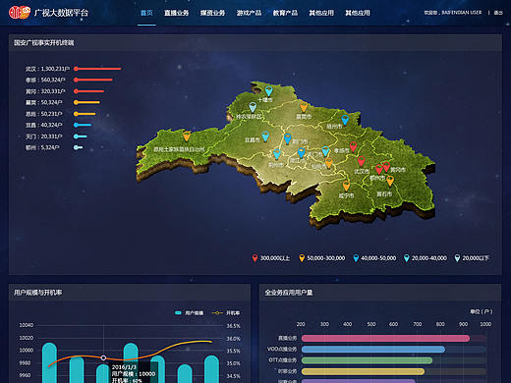Select the red pin beside 孝感市
The image size is (511, 383).
(x=353, y=146)
